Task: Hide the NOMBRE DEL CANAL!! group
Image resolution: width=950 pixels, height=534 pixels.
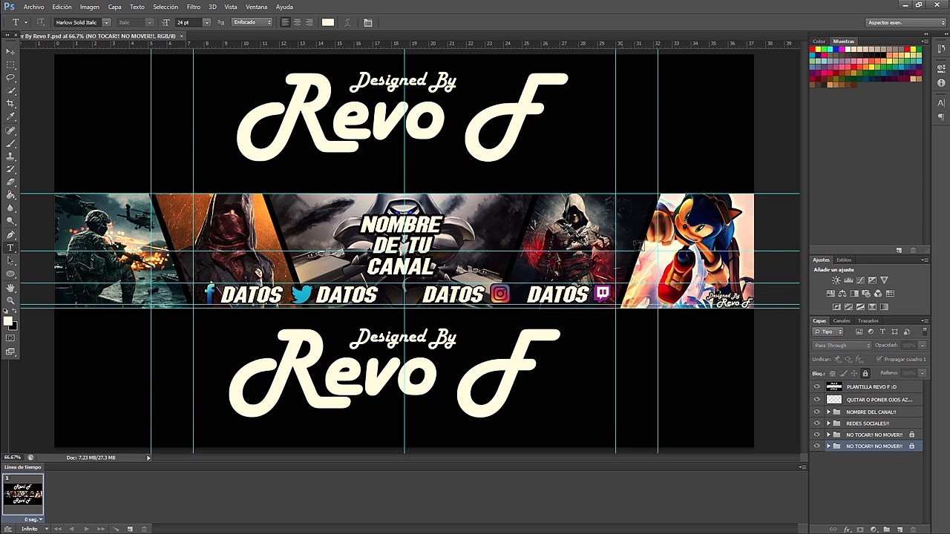Action: tap(817, 412)
